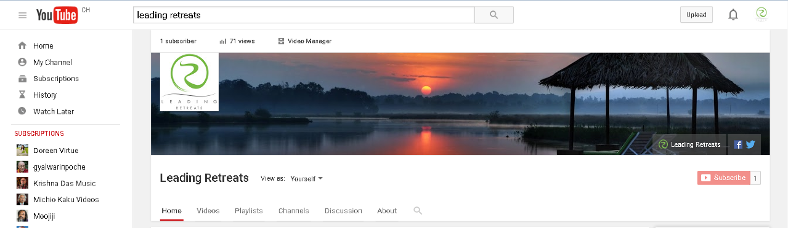Click the SUBSCRIPTIONS section heading
Viewport: 788px width, 228px height.
(x=39, y=133)
